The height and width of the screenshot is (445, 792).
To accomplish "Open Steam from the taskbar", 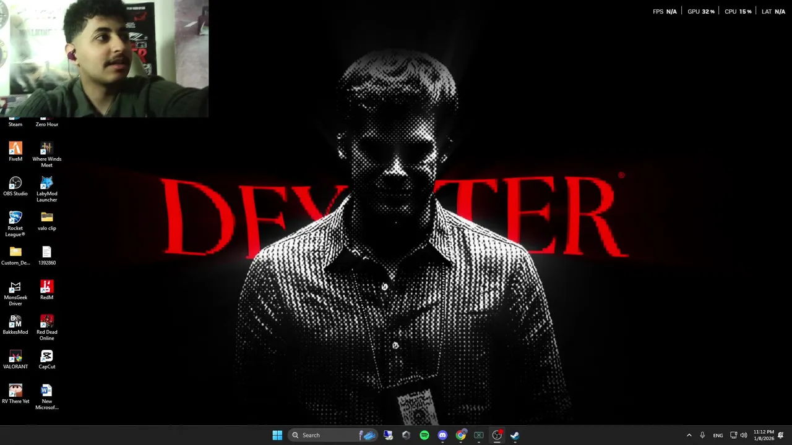I will [515, 435].
